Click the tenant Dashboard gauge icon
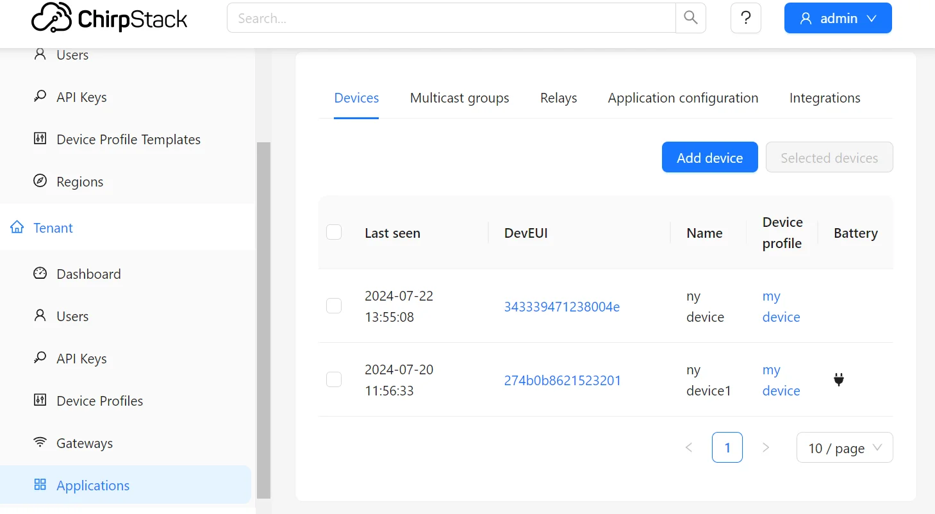Screen dimensions: 935x514 click(40, 274)
